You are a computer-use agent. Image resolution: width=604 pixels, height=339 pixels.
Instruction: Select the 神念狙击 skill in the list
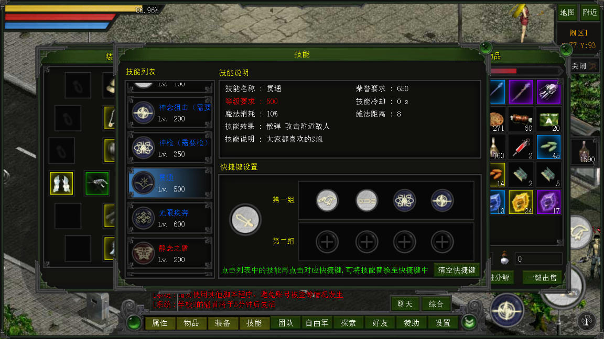coord(170,112)
